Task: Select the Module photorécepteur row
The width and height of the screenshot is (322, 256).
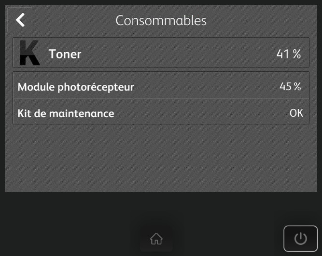Action: [161, 86]
